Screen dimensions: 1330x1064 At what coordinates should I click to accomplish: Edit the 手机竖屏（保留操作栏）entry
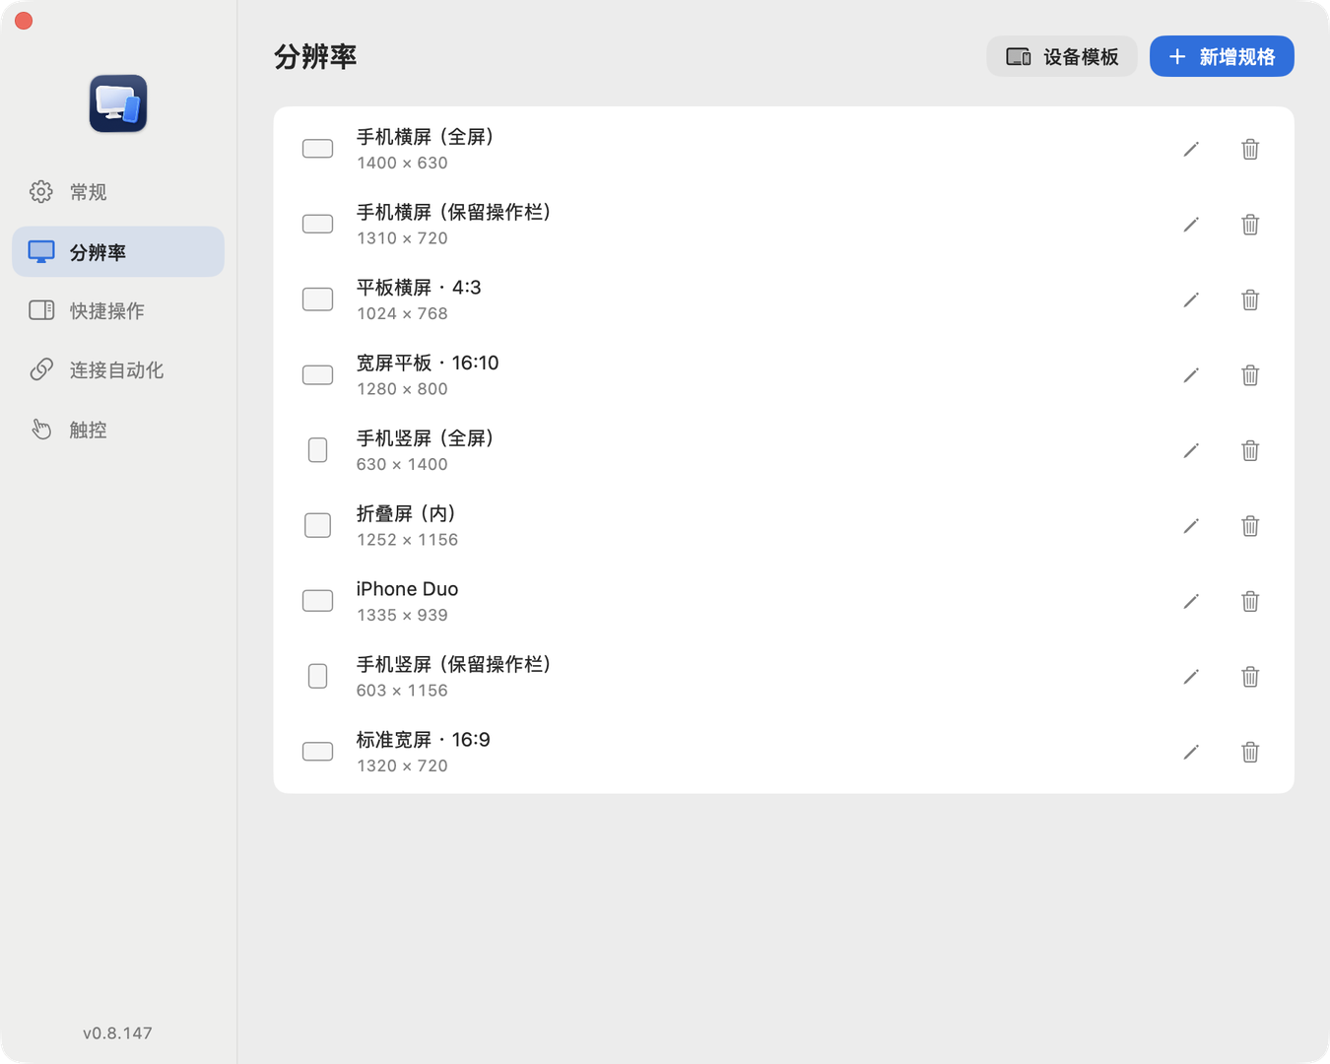click(x=1191, y=677)
